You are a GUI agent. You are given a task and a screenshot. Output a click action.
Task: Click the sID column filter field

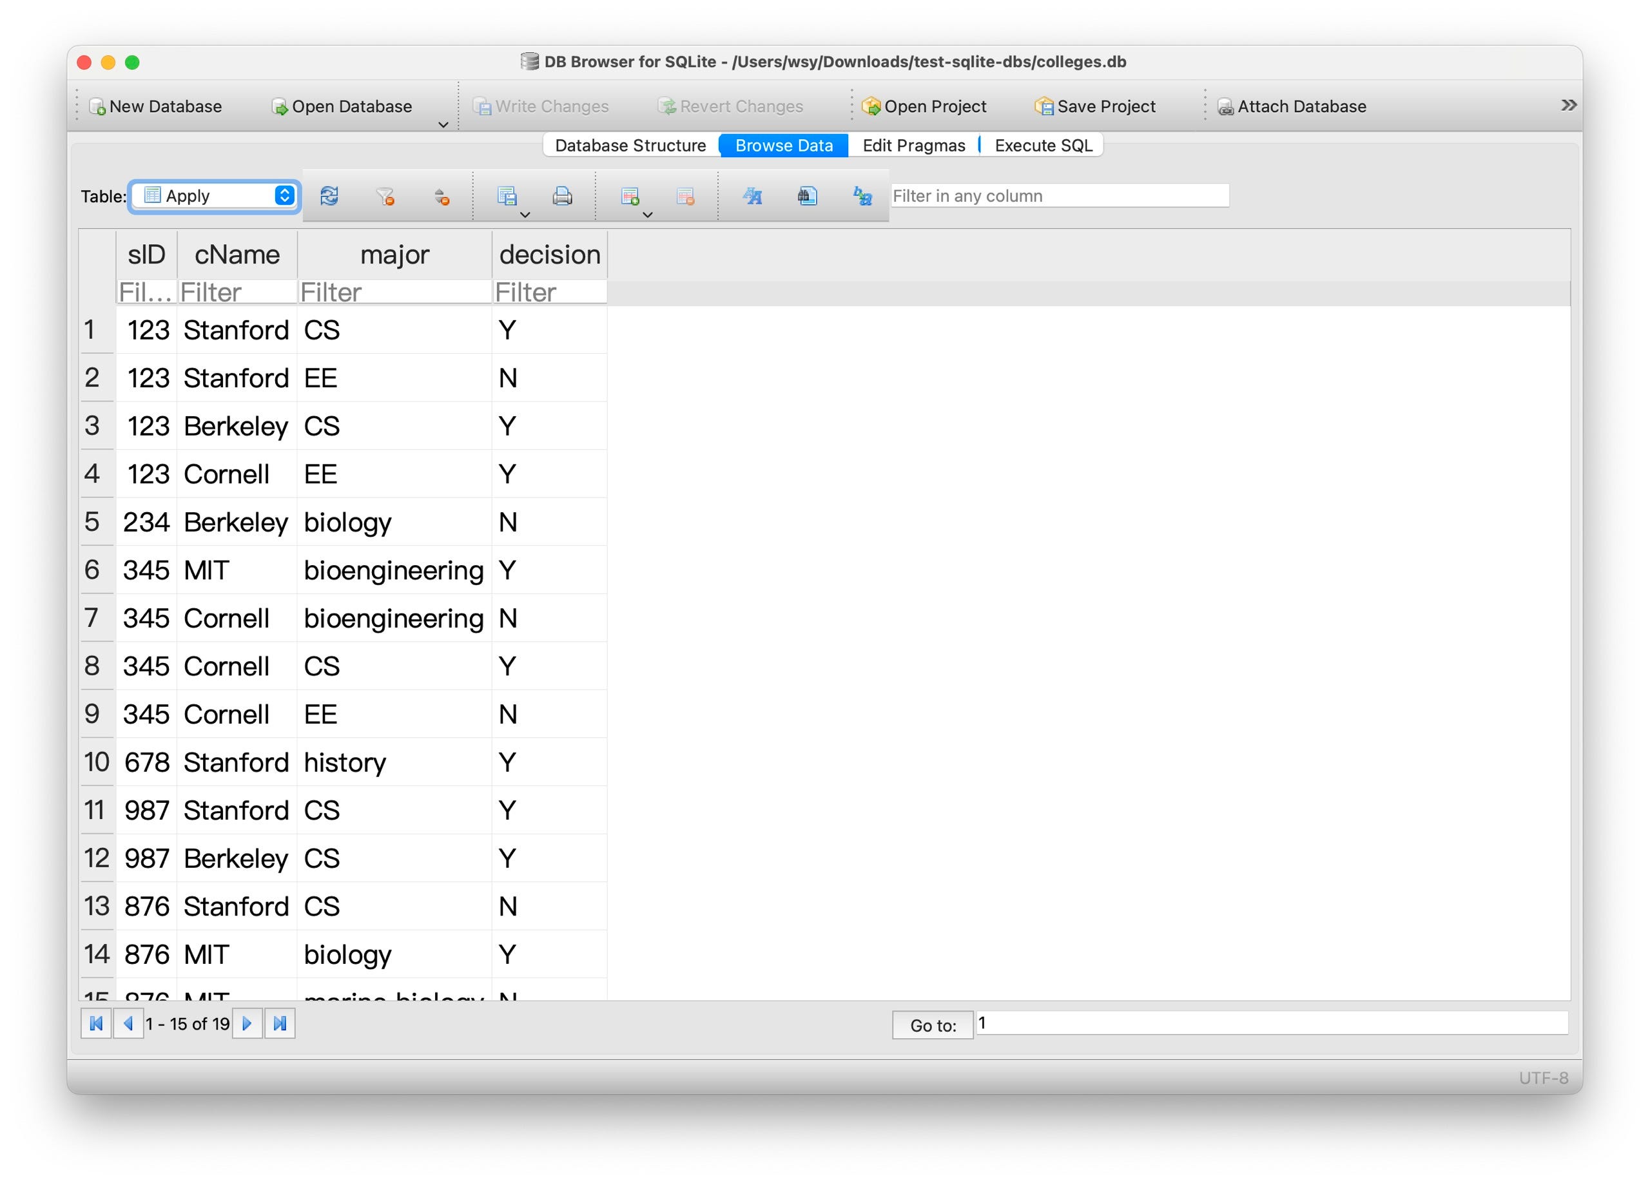(146, 293)
